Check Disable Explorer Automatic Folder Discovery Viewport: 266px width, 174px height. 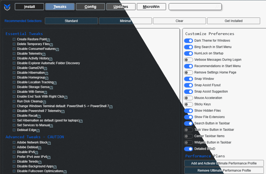pos(14,63)
